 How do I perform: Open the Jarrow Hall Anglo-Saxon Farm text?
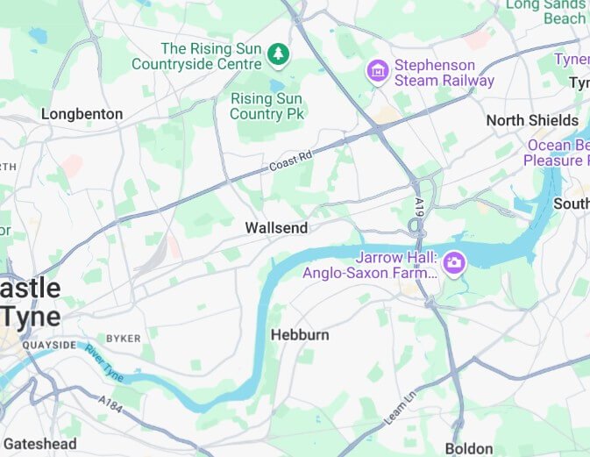pos(370,265)
